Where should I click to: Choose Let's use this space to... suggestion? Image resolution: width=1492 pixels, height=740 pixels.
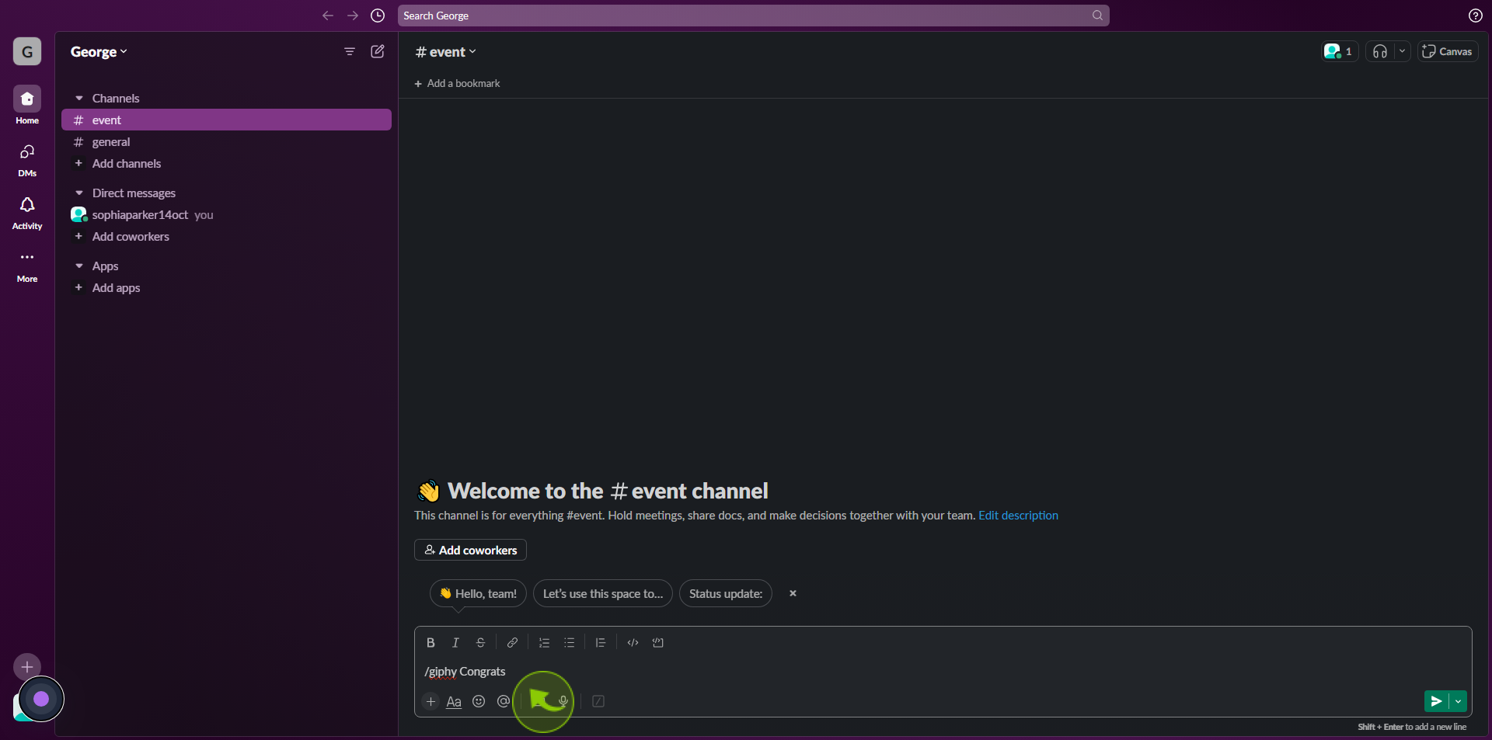coord(603,593)
